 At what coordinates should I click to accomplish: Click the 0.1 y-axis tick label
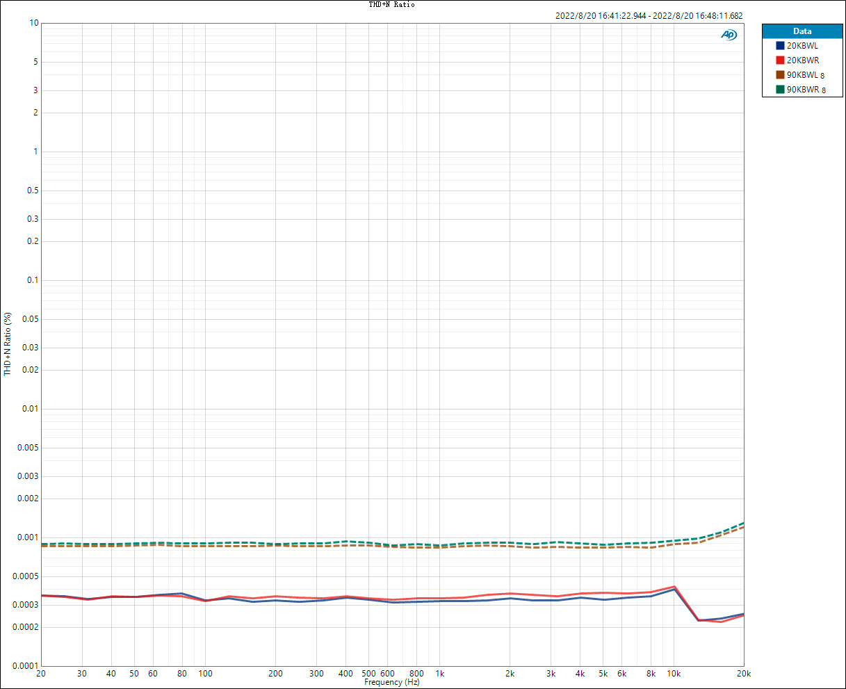tap(32, 280)
